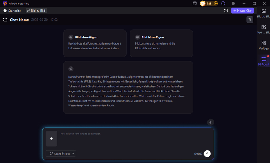The image size is (270, 163).
Task: Expand the Agent-Modus dropdown
Action: (61, 154)
